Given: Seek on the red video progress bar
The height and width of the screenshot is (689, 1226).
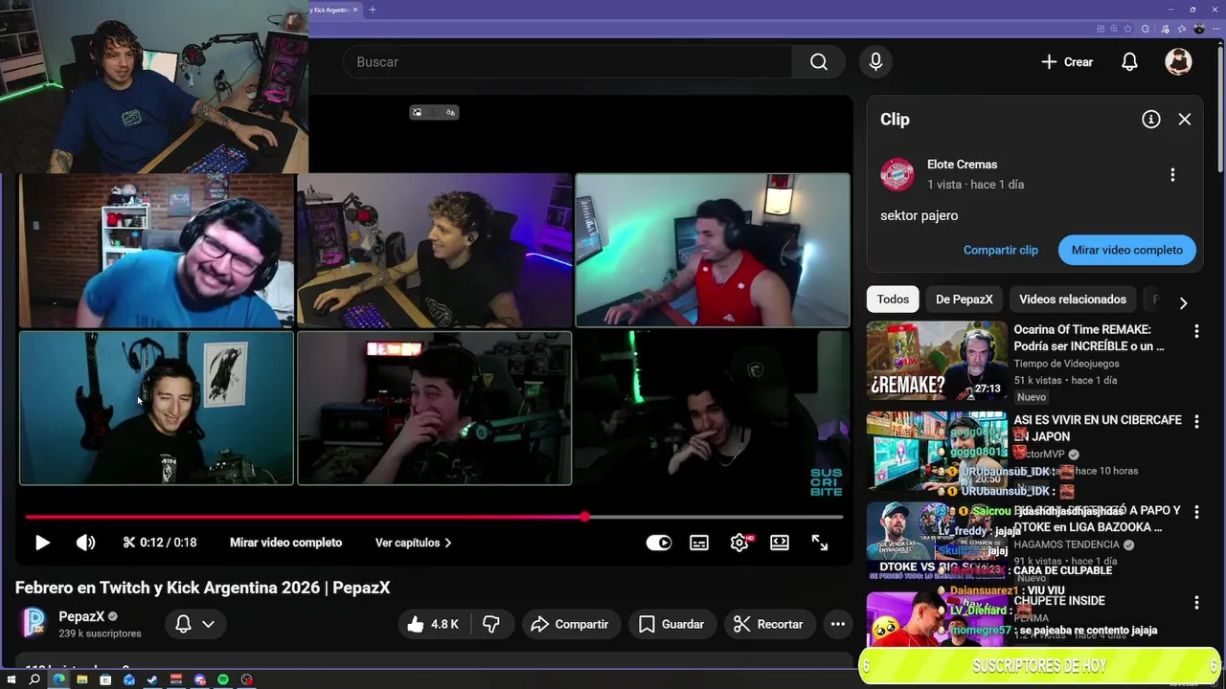Looking at the screenshot, I should 434,517.
